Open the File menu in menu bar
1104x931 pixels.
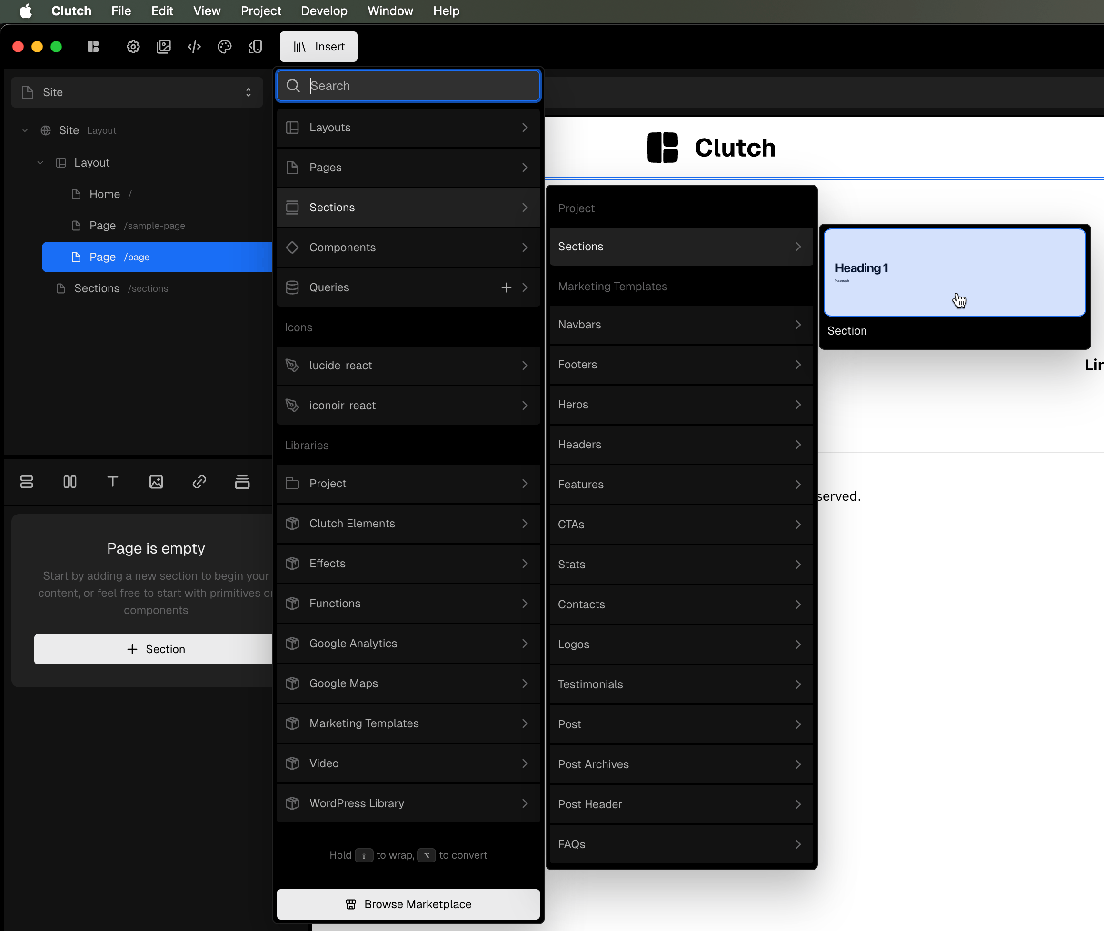point(121,11)
